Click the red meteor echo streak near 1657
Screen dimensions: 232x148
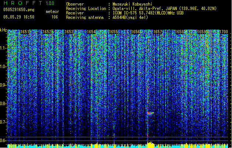pyautogui.click(x=150, y=113)
